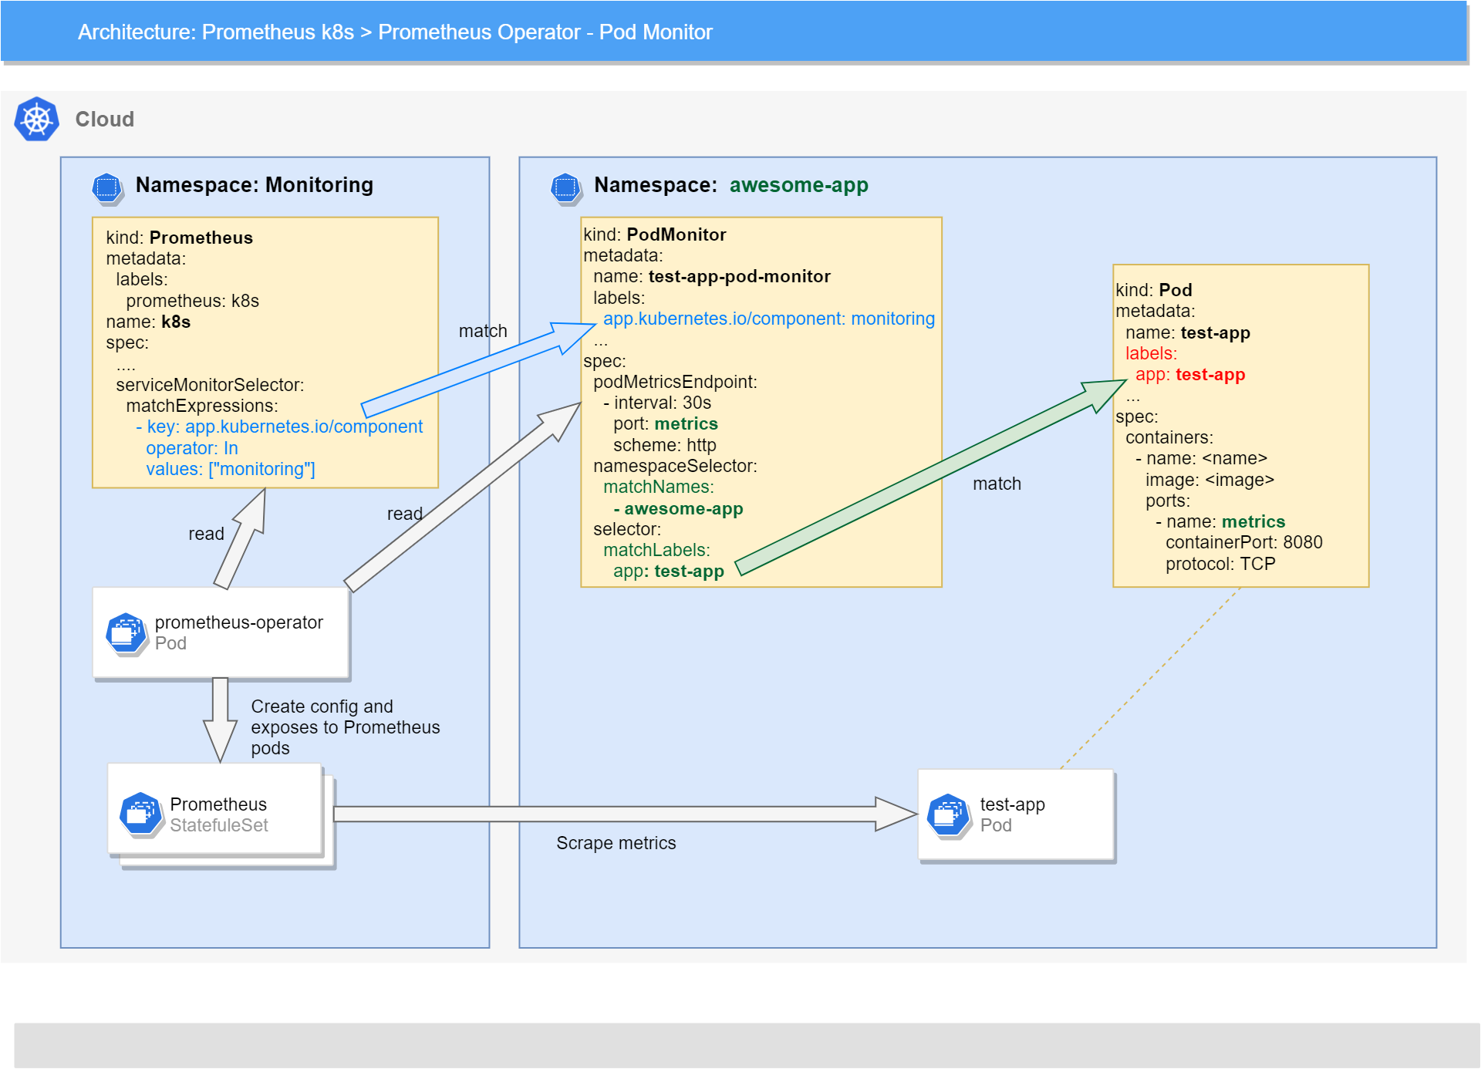Click the 'Cloud' label
The height and width of the screenshot is (1069, 1481).
click(x=105, y=120)
